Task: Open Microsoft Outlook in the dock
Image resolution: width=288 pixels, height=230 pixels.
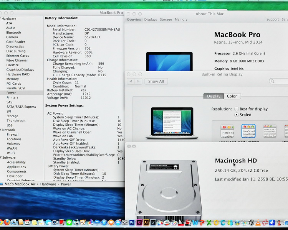Action: [216, 222]
